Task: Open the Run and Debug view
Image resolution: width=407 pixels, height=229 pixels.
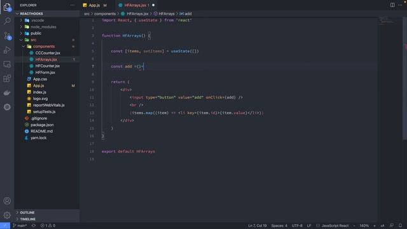Action: [x=7, y=50]
